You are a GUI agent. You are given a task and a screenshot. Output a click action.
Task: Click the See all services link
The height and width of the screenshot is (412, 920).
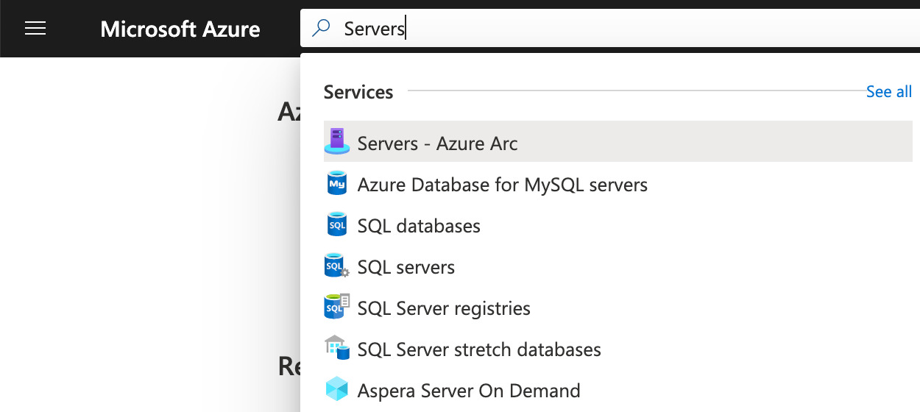coord(889,91)
